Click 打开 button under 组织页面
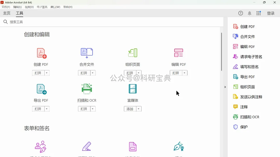Viewport: 280px width, 157px height. pyautogui.click(x=130, y=73)
